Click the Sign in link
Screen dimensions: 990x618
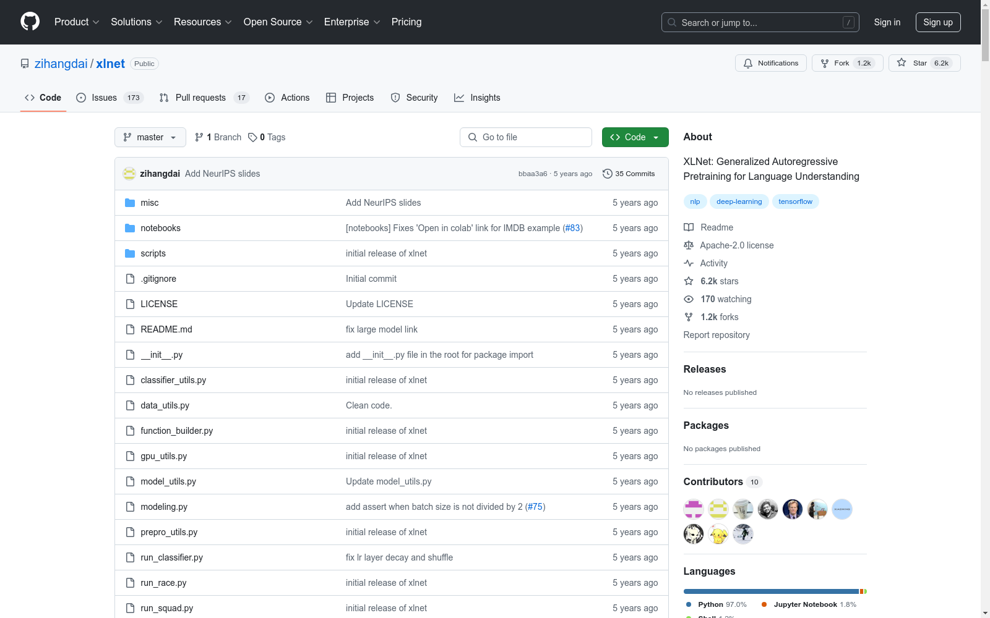click(887, 22)
